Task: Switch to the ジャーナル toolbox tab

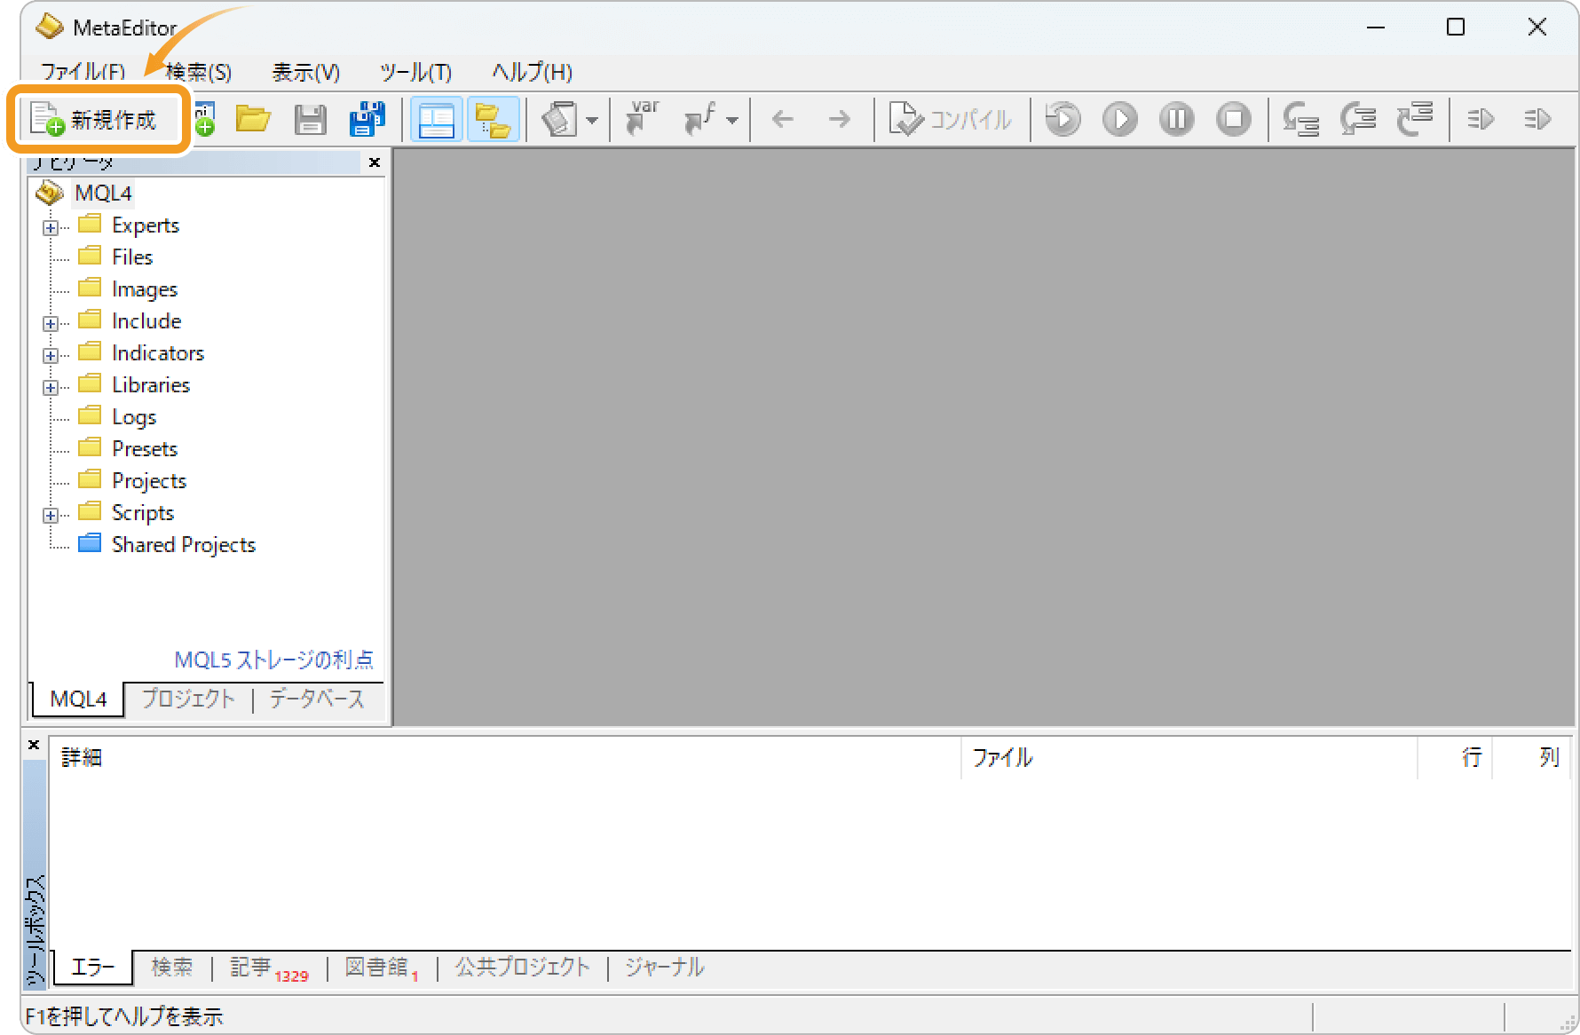Action: (665, 967)
